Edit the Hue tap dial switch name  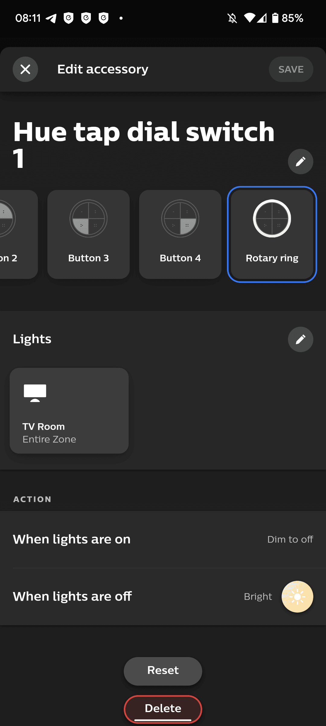[300, 161]
